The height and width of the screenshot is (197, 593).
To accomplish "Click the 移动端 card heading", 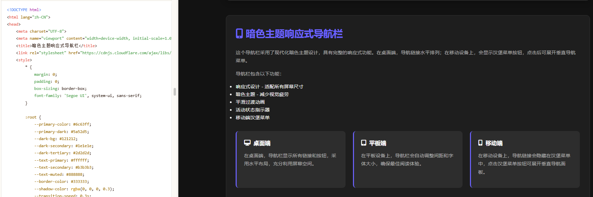I will click(494, 143).
